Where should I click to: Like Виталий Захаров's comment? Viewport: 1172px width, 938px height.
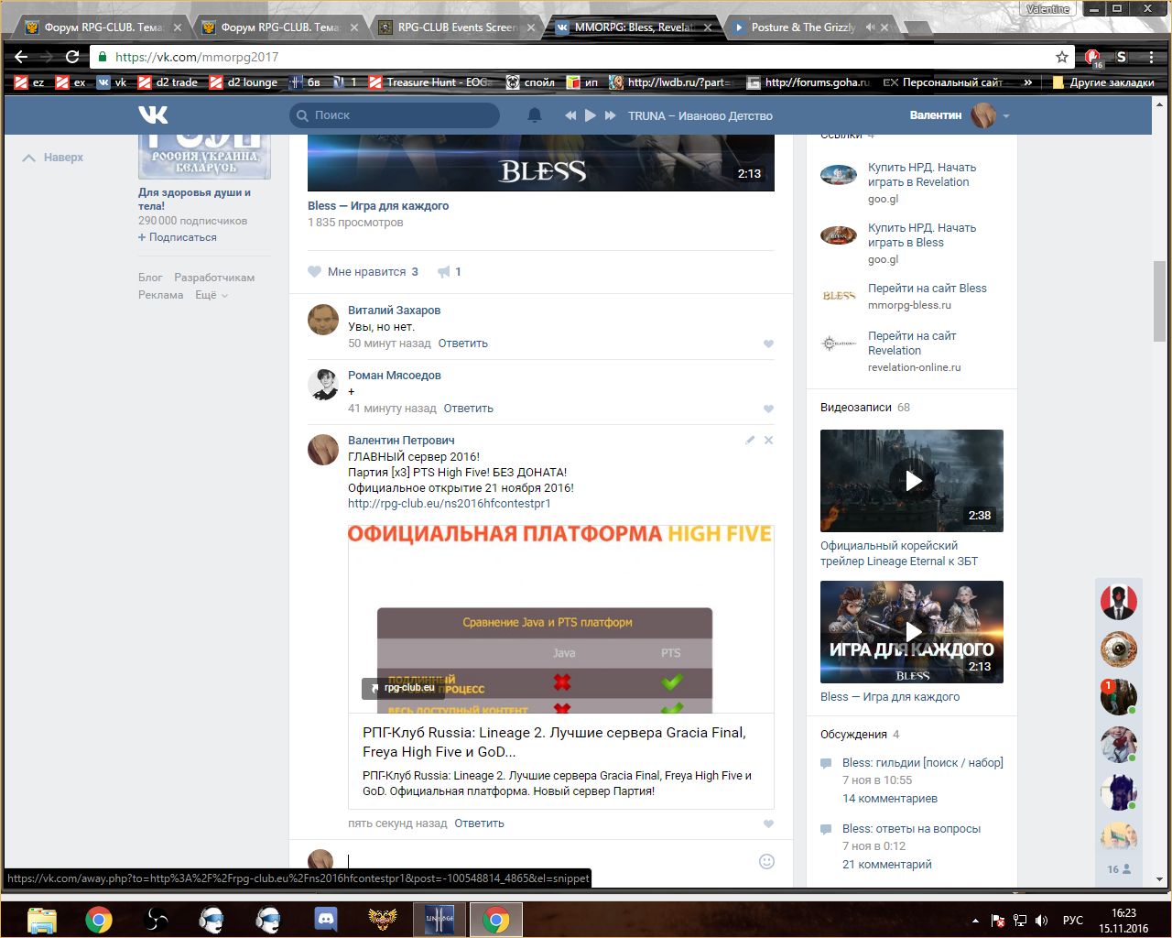(x=768, y=344)
